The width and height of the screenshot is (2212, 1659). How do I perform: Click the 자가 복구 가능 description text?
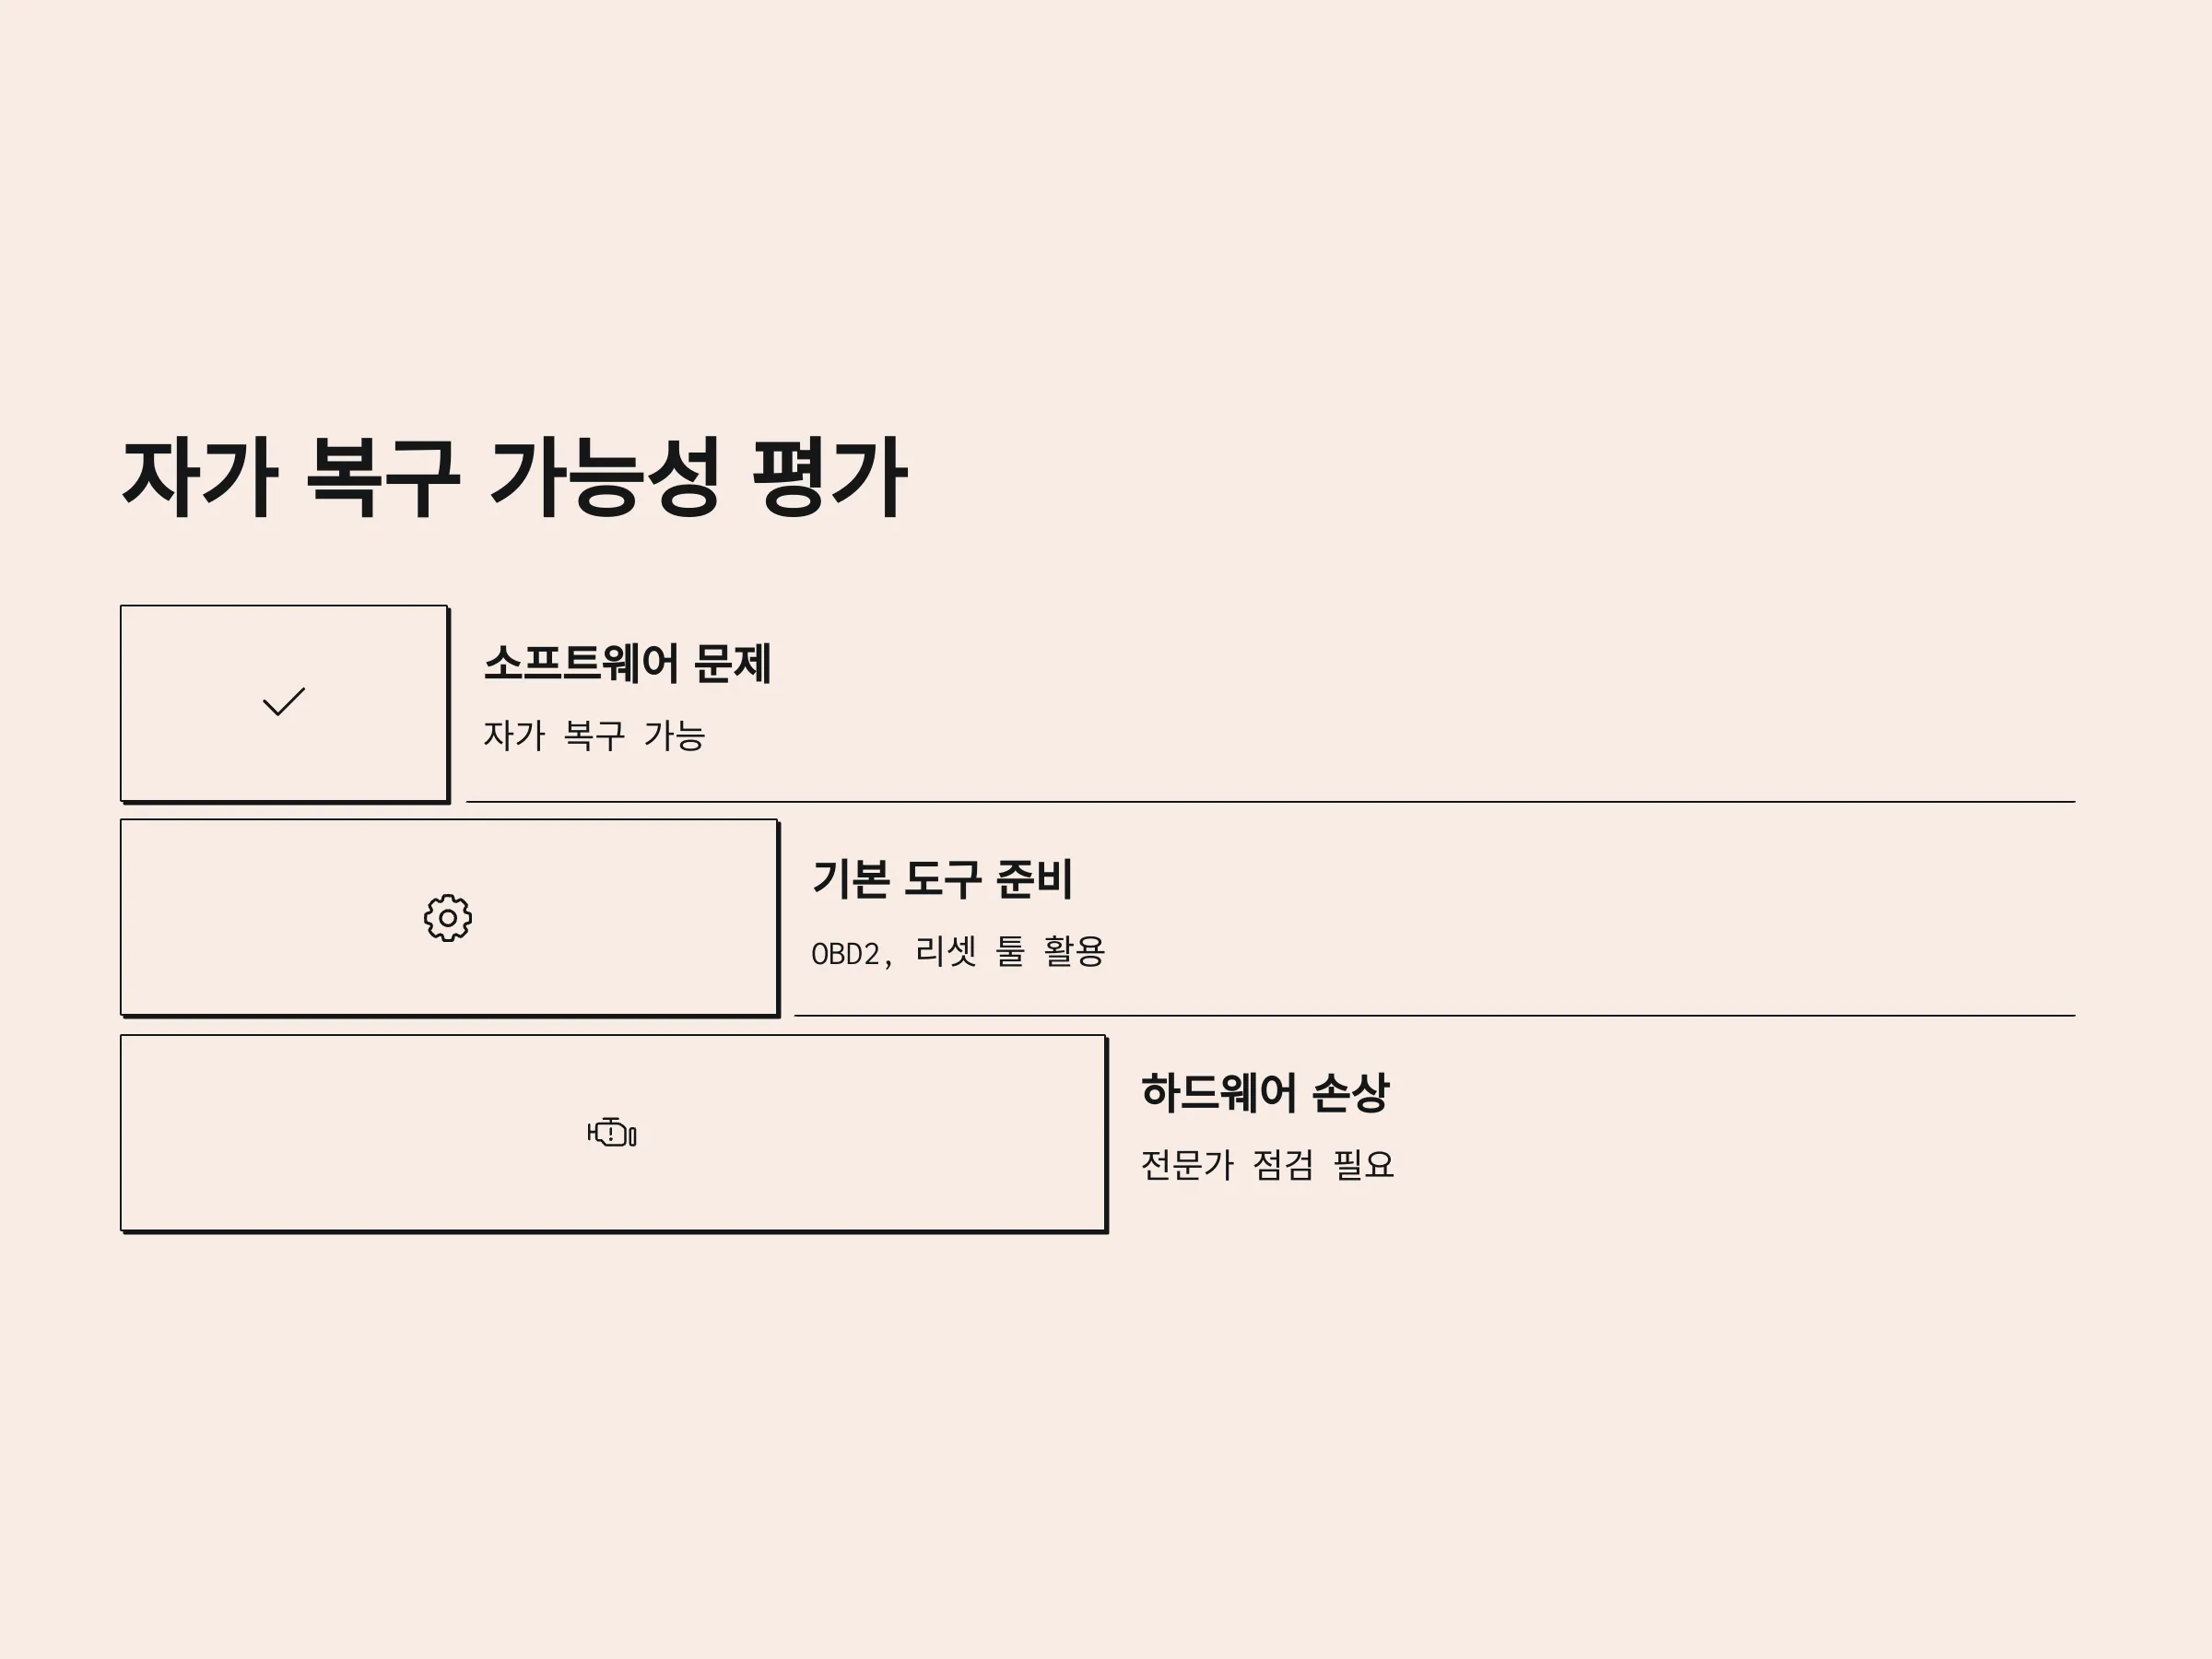595,735
